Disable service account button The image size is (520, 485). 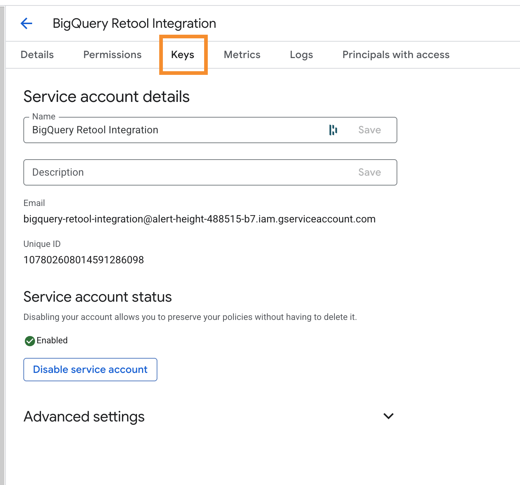(90, 370)
